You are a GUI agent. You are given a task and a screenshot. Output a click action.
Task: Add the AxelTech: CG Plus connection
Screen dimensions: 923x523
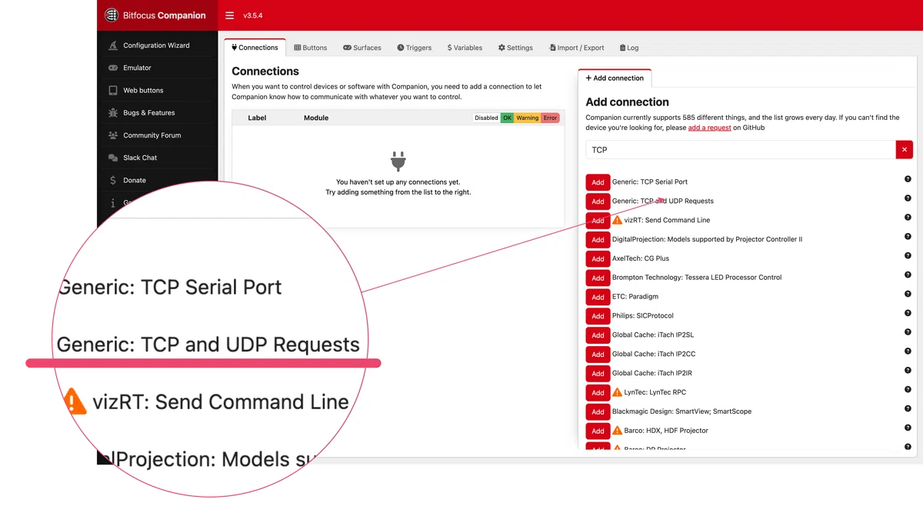pos(598,259)
